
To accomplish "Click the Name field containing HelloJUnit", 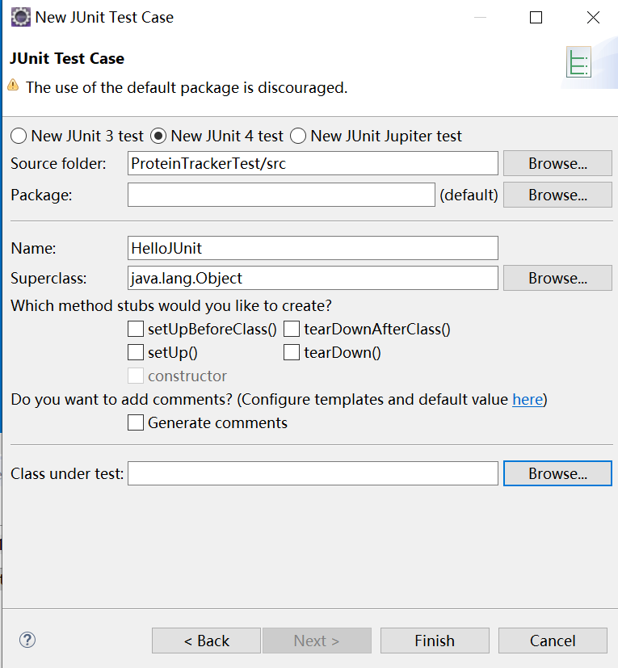I will 313,247.
